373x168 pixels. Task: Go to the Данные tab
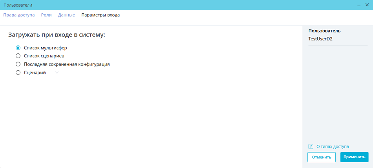click(x=66, y=15)
